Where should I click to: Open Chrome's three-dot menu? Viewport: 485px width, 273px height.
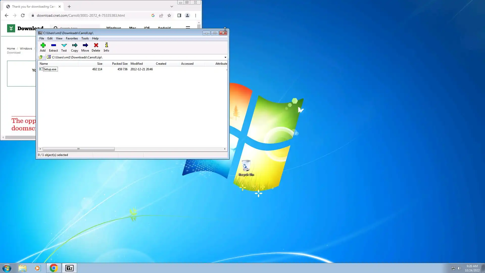coord(196,15)
